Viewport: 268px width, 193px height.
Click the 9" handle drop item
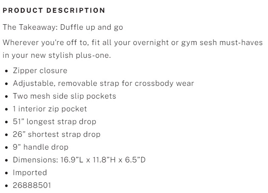coord(40,147)
